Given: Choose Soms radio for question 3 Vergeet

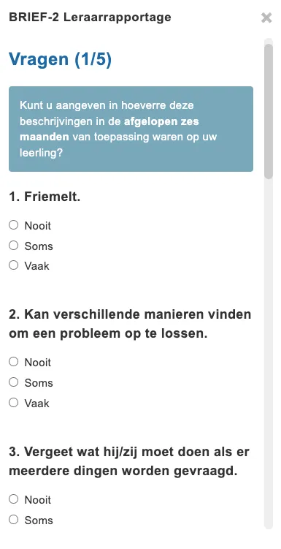Looking at the screenshot, I should click(14, 520).
